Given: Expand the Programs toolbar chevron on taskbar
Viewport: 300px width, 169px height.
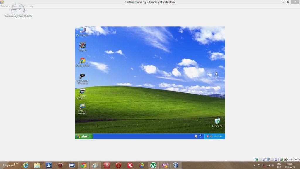Looking at the screenshot, I should tap(17, 163).
